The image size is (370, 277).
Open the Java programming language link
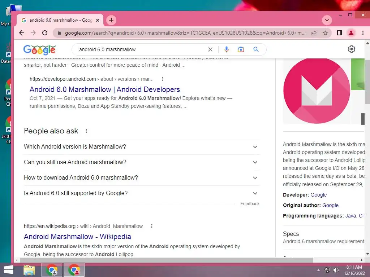350,216
